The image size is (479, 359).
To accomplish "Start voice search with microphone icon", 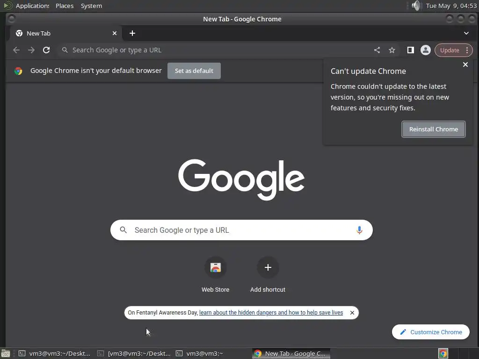I will pyautogui.click(x=359, y=230).
